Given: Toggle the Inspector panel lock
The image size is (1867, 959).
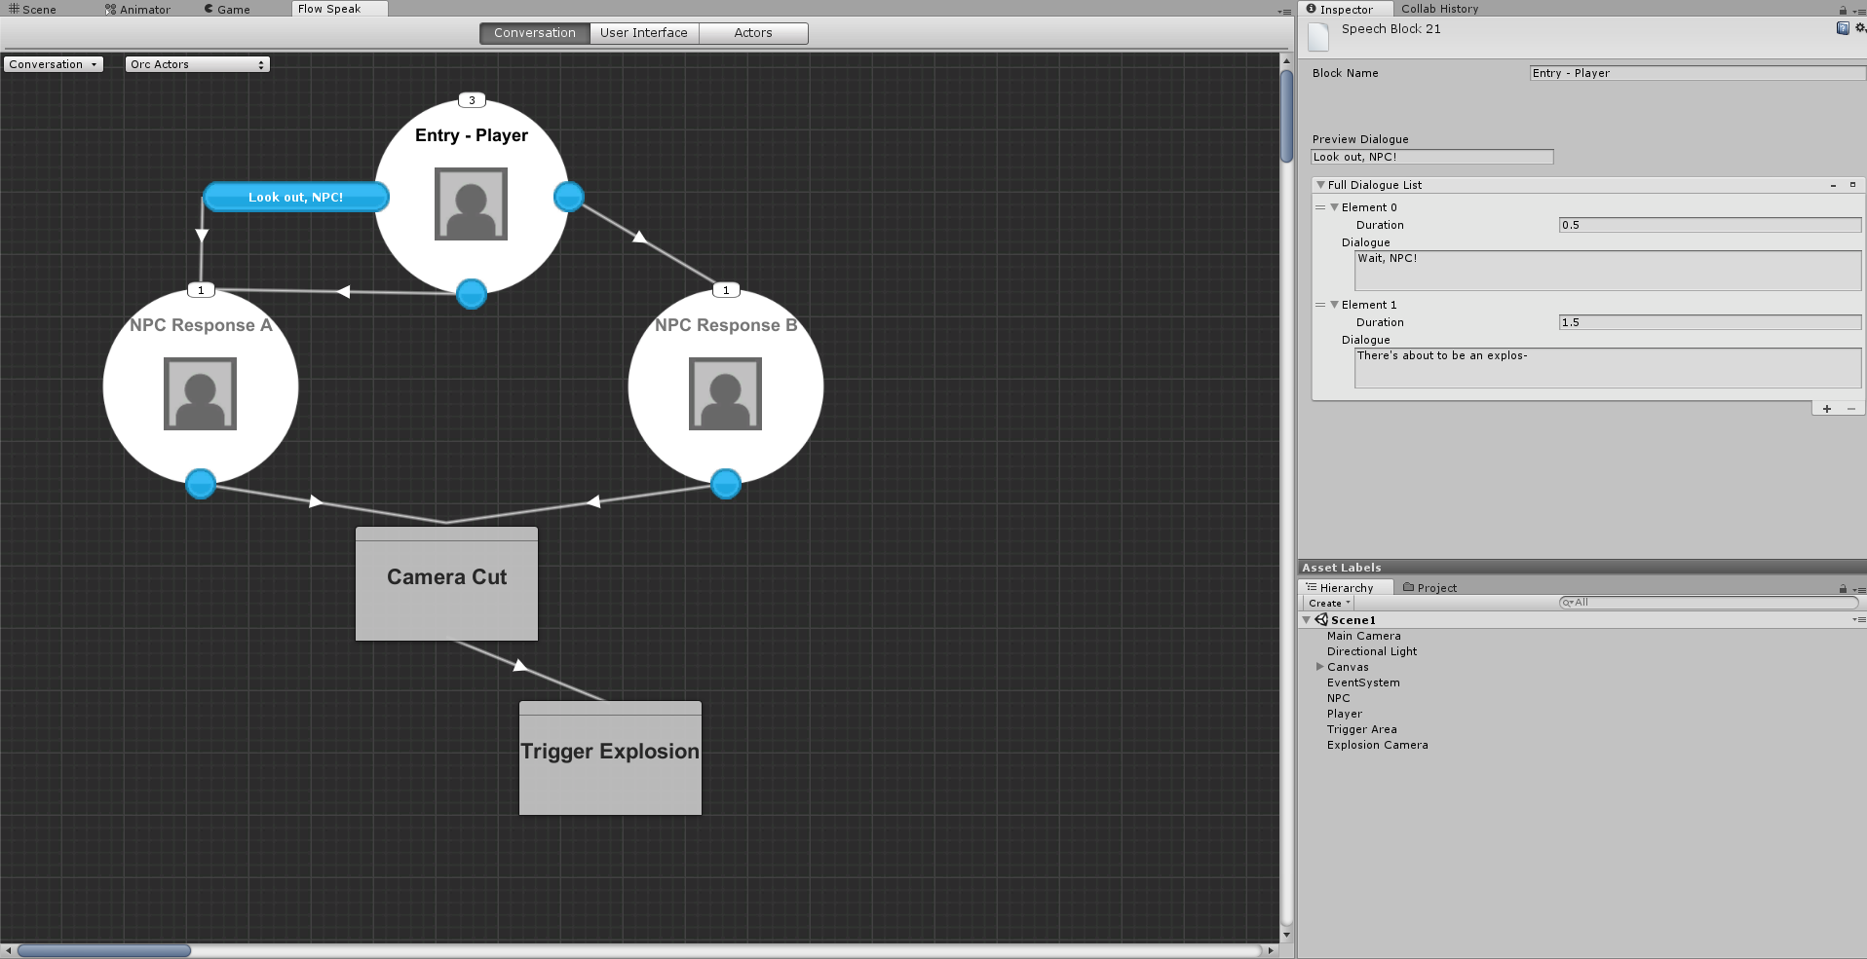Looking at the screenshot, I should tap(1843, 11).
